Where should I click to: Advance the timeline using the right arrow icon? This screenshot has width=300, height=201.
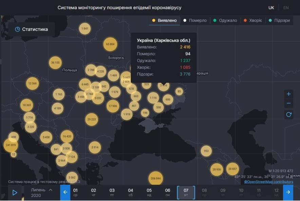pyautogui.click(x=287, y=192)
